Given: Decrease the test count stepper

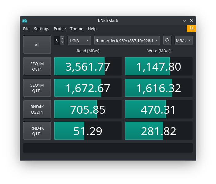Looking at the screenshot, I should (62, 42).
